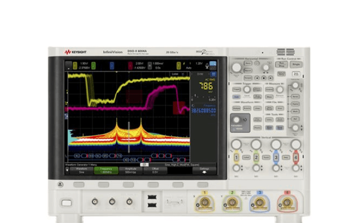The width and height of the screenshot is (363, 223).
Task: Push the Serial key
Action: coord(295,97)
